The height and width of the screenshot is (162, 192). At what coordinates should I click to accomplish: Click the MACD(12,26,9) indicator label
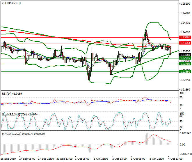click(x=24, y=134)
